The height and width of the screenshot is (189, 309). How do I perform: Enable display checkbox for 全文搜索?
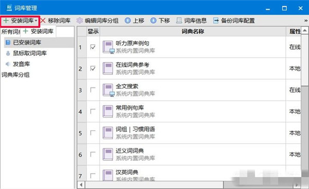tap(93, 90)
